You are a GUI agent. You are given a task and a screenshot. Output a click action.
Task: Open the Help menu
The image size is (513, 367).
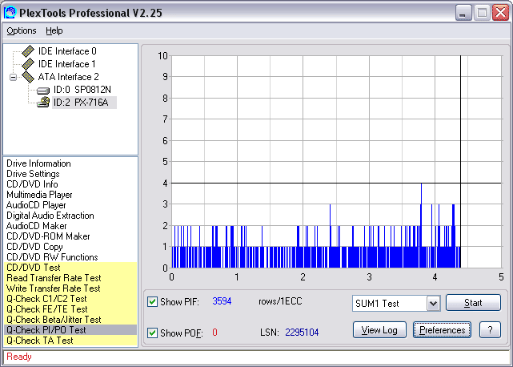click(x=54, y=30)
